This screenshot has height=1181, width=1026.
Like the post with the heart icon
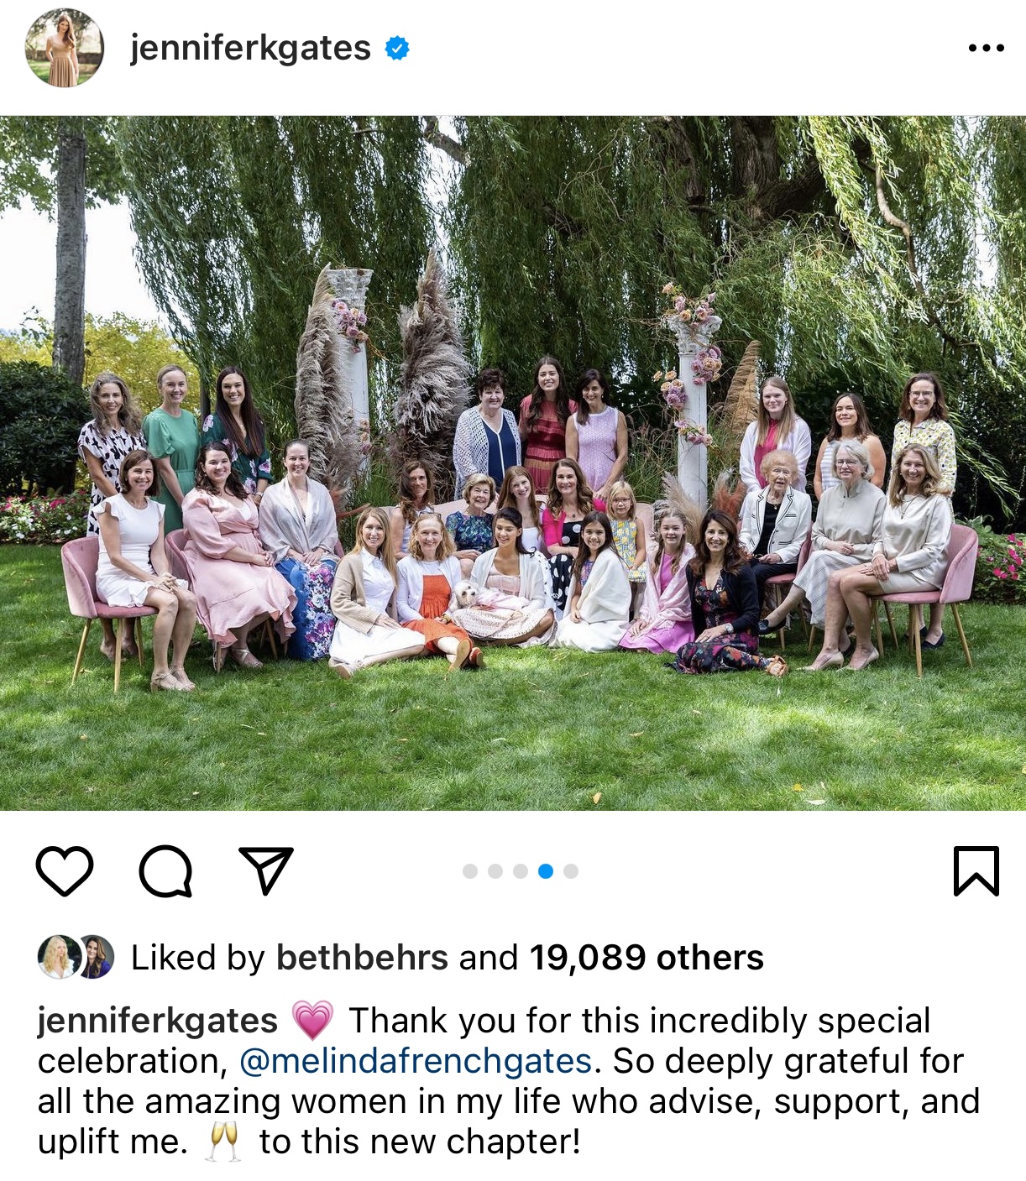click(65, 870)
